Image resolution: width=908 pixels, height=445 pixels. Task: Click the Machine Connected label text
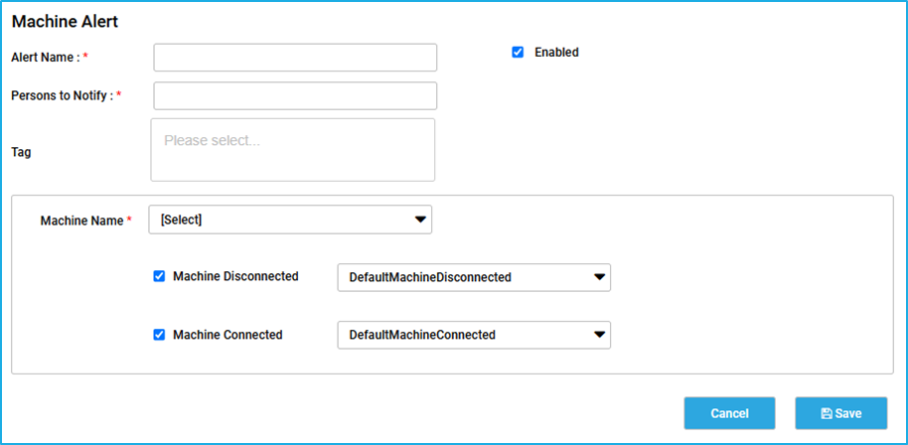(x=227, y=335)
